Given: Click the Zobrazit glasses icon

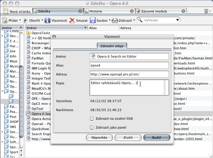Looking at the screenshot, I should [x=115, y=21].
